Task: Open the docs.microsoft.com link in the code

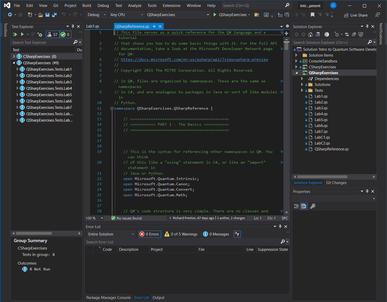Action: pos(194,59)
